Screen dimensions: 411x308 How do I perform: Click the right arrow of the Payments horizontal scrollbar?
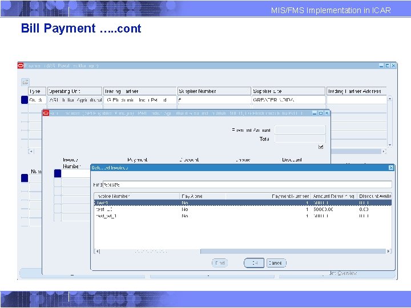coord(384,151)
